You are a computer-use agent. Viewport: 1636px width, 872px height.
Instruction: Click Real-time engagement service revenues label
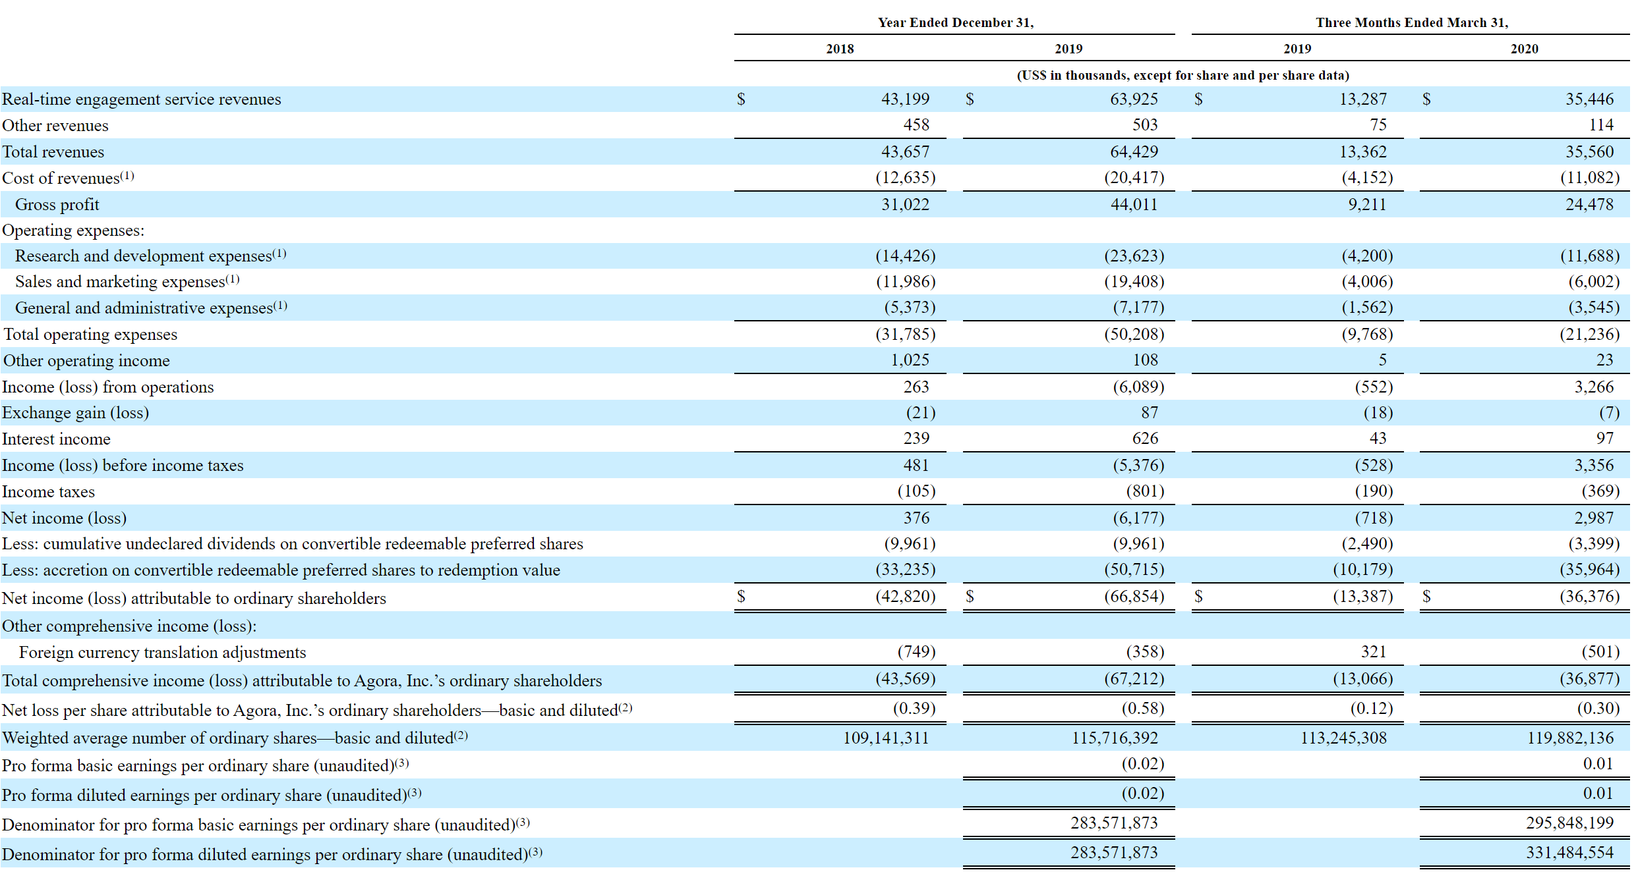pyautogui.click(x=142, y=99)
